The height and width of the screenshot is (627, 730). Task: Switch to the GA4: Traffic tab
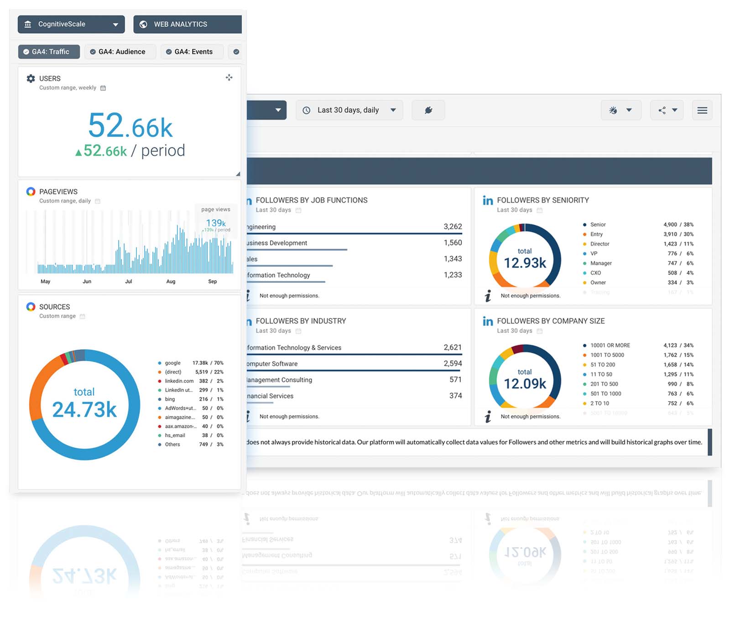pos(49,52)
